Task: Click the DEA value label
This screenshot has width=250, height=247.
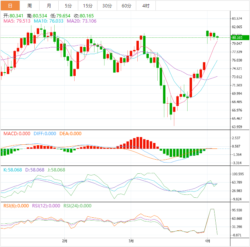Action: [x=70, y=134]
